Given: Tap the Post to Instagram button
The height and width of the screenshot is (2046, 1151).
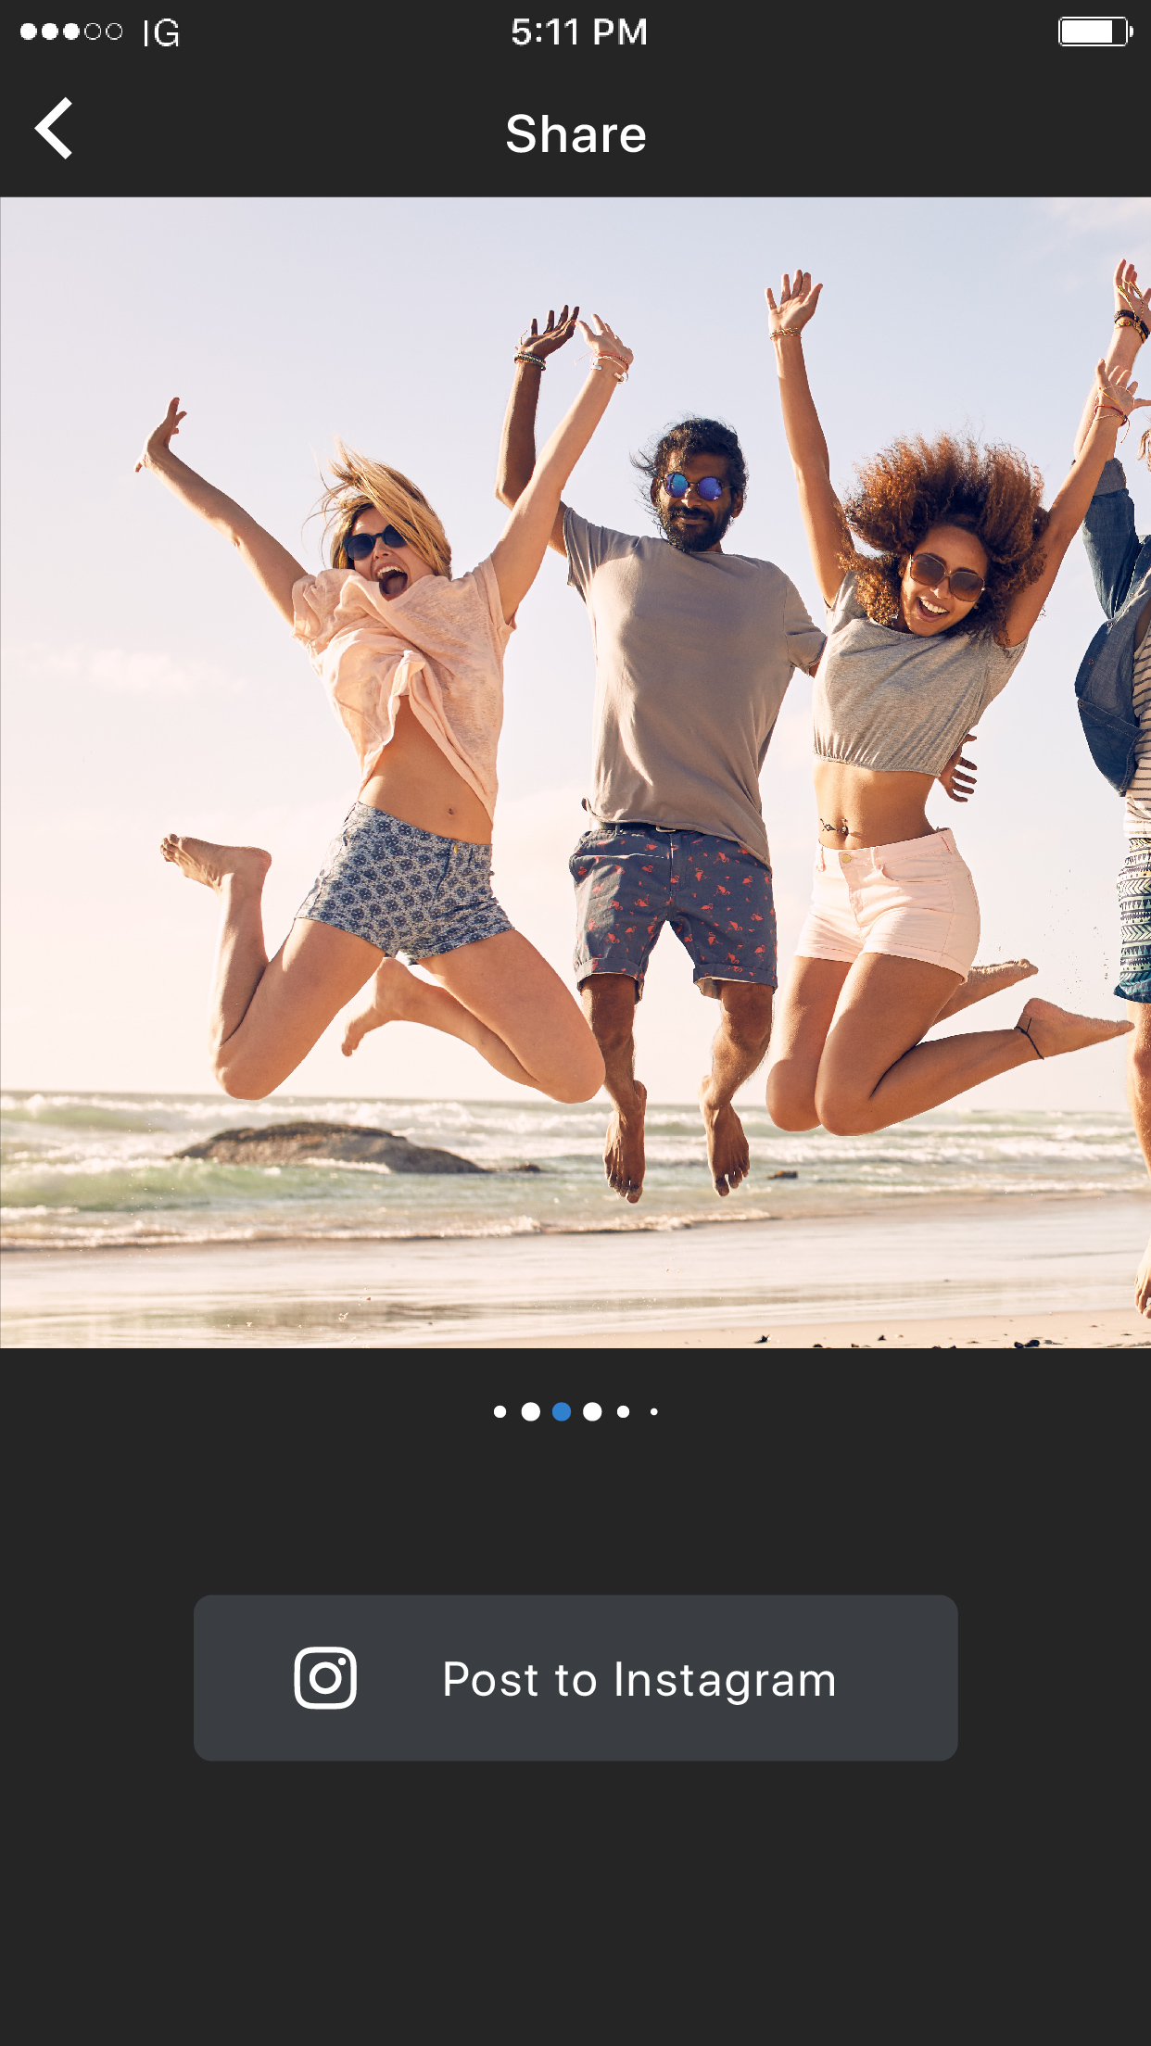Looking at the screenshot, I should tap(575, 1678).
